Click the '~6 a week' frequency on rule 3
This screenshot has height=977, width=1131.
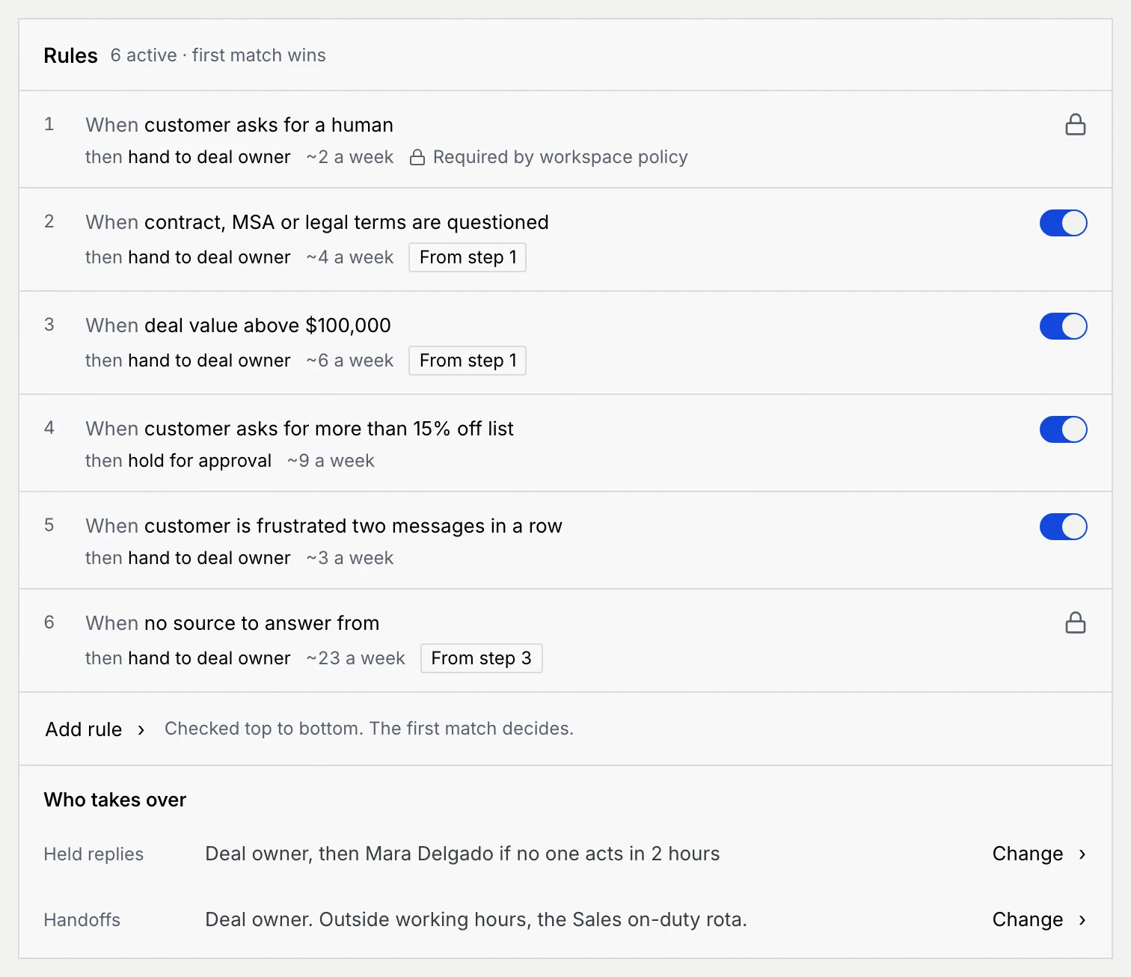tap(349, 361)
